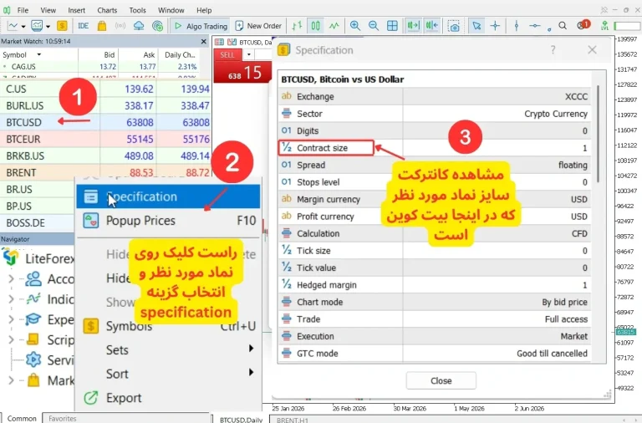Click the tile windows grid icon
Viewport: 642px width, 423px height.
click(x=392, y=26)
